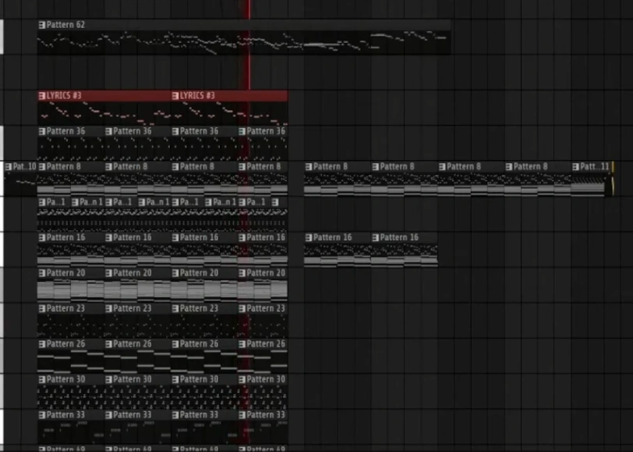Open the unlabeled clip icon ending the Pa..1 row
Screen dimensions: 633x452
275,202
